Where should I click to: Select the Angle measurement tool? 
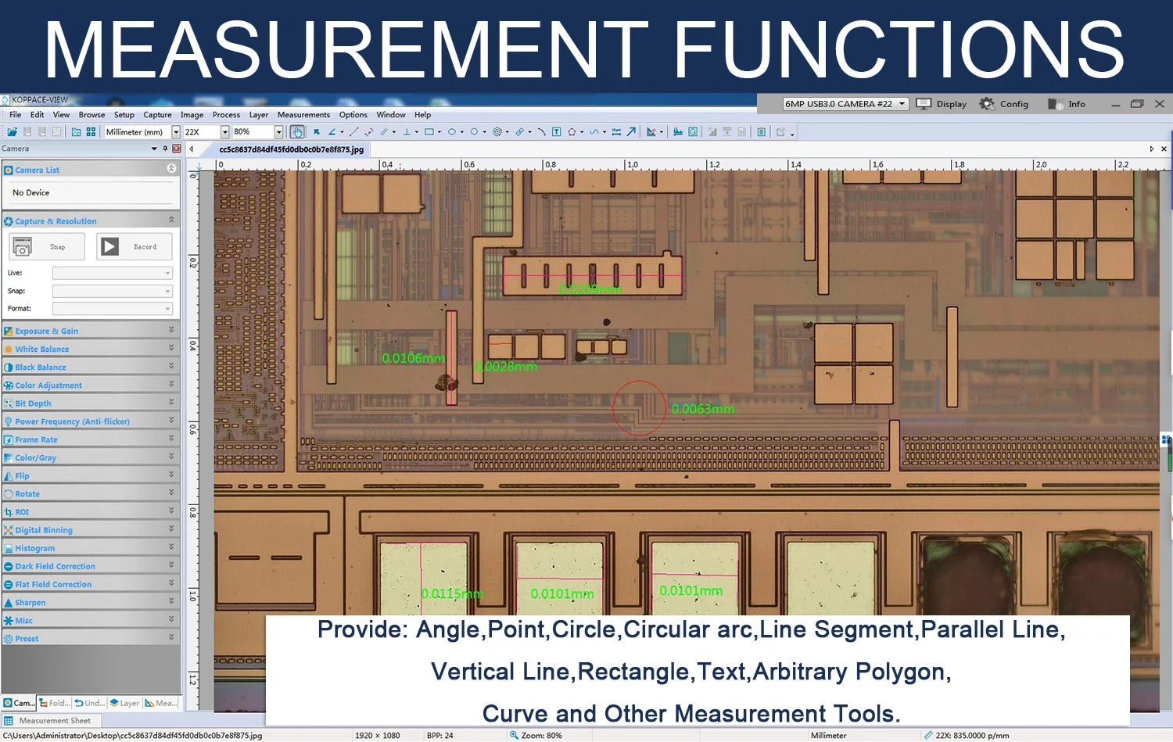coord(332,132)
